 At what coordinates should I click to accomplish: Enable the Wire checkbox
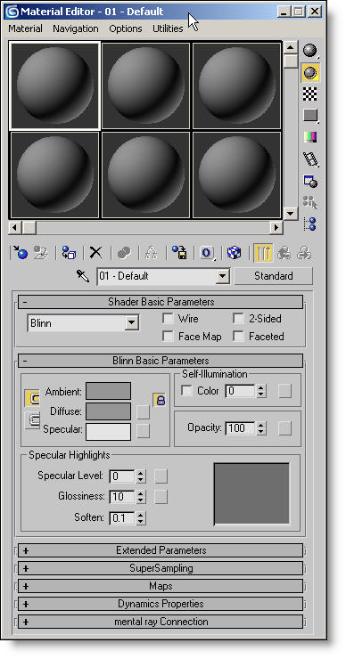[168, 319]
